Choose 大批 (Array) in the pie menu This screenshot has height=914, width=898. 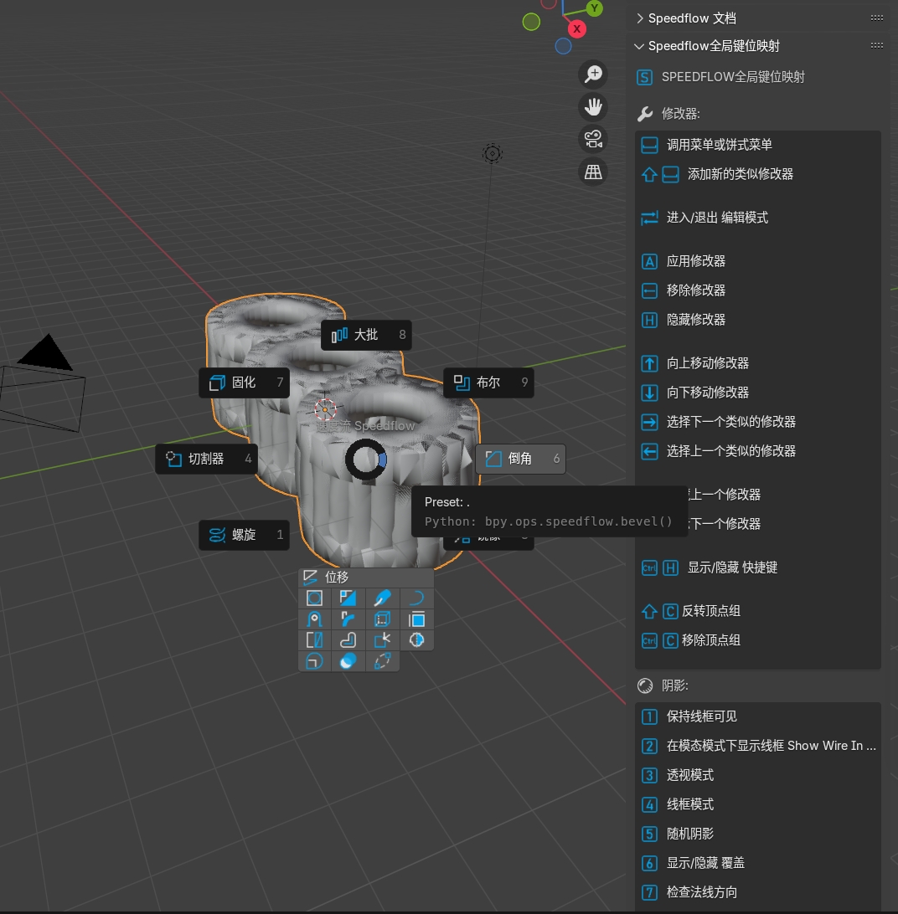(x=366, y=335)
